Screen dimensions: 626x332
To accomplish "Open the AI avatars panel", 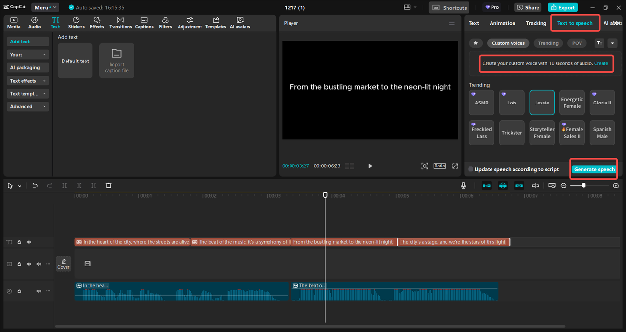I will pos(240,22).
